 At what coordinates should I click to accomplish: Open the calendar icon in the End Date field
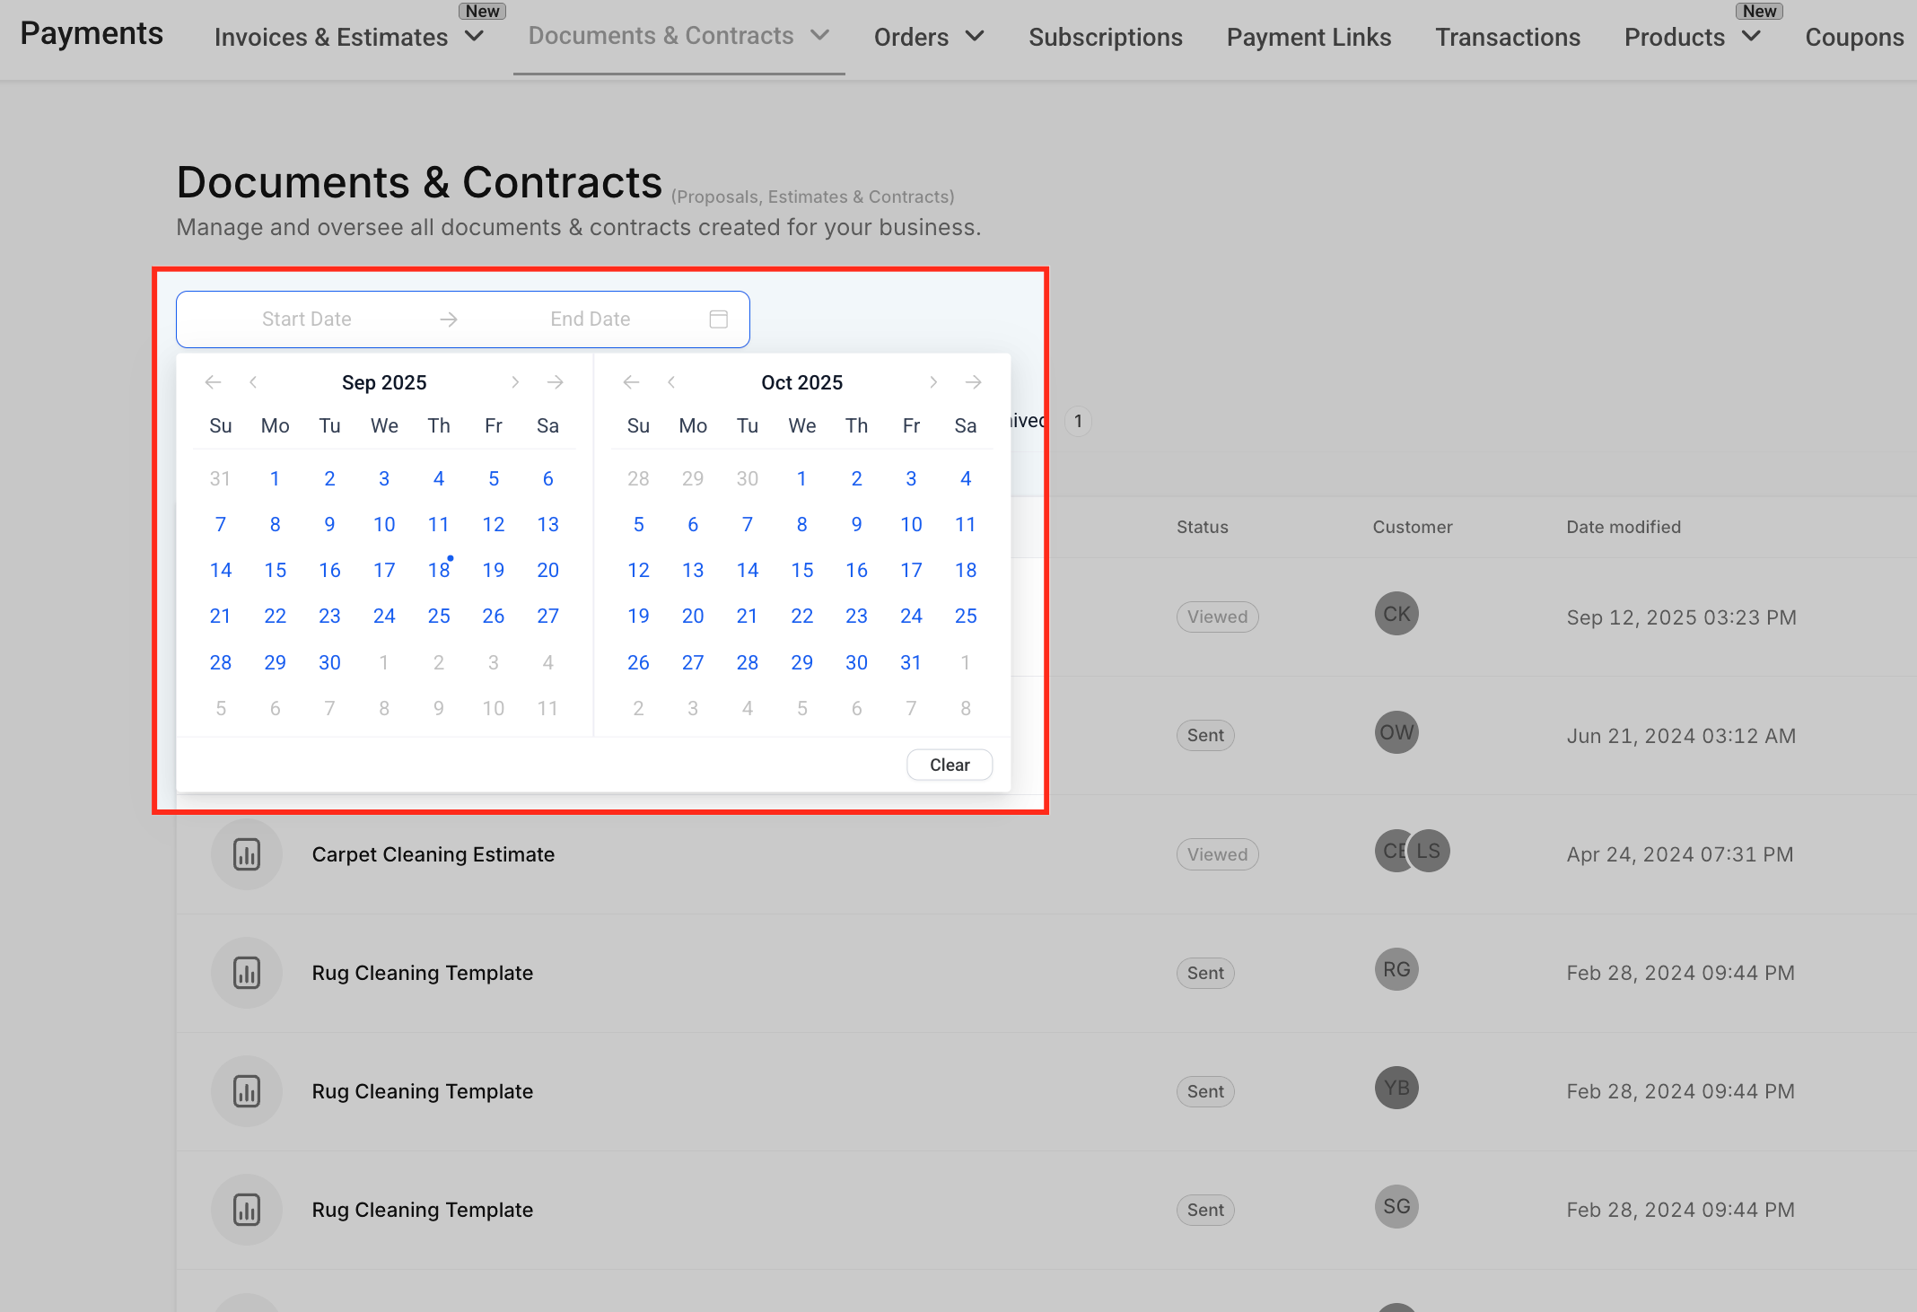click(x=718, y=319)
